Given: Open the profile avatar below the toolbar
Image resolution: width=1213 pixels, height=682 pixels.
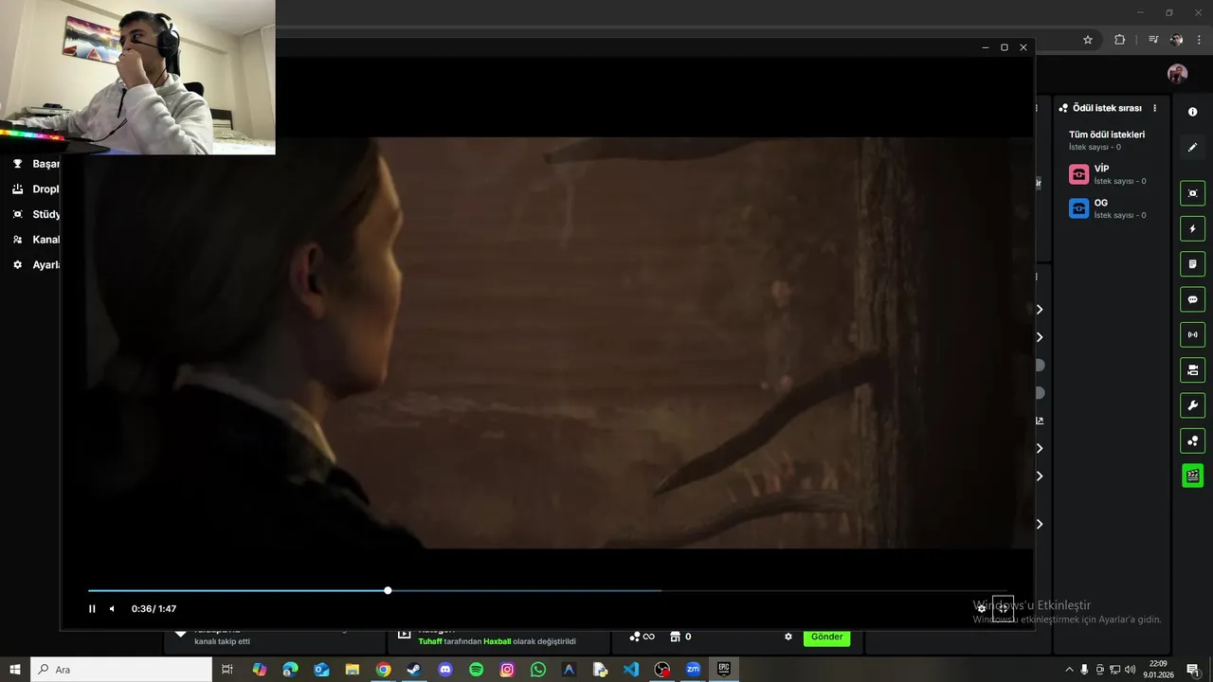Looking at the screenshot, I should [1177, 74].
